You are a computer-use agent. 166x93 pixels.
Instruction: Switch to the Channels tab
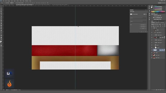pos(155,21)
